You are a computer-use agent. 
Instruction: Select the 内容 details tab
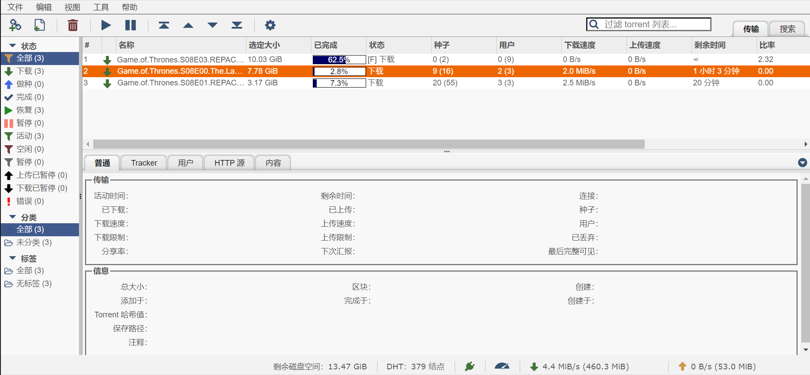273,163
